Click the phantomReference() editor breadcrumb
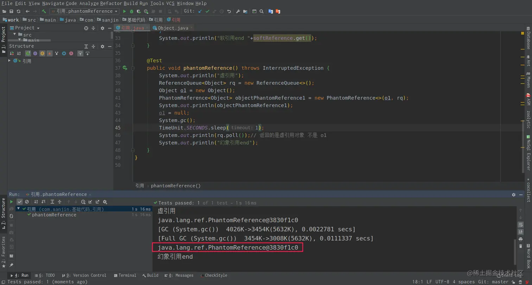Screen dimensions: 532x285 click(176, 186)
